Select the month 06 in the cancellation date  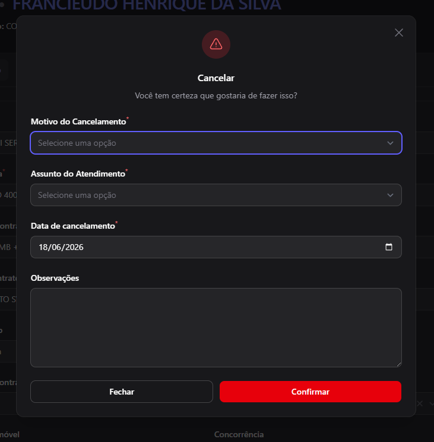(58, 247)
